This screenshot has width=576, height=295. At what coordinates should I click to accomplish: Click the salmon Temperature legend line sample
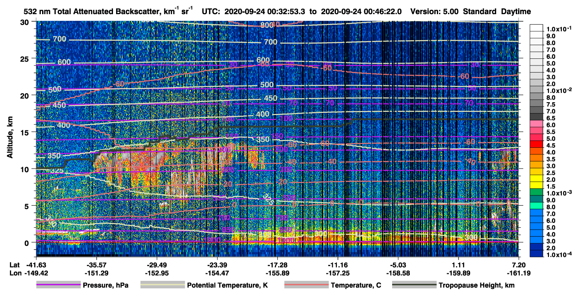(306, 285)
